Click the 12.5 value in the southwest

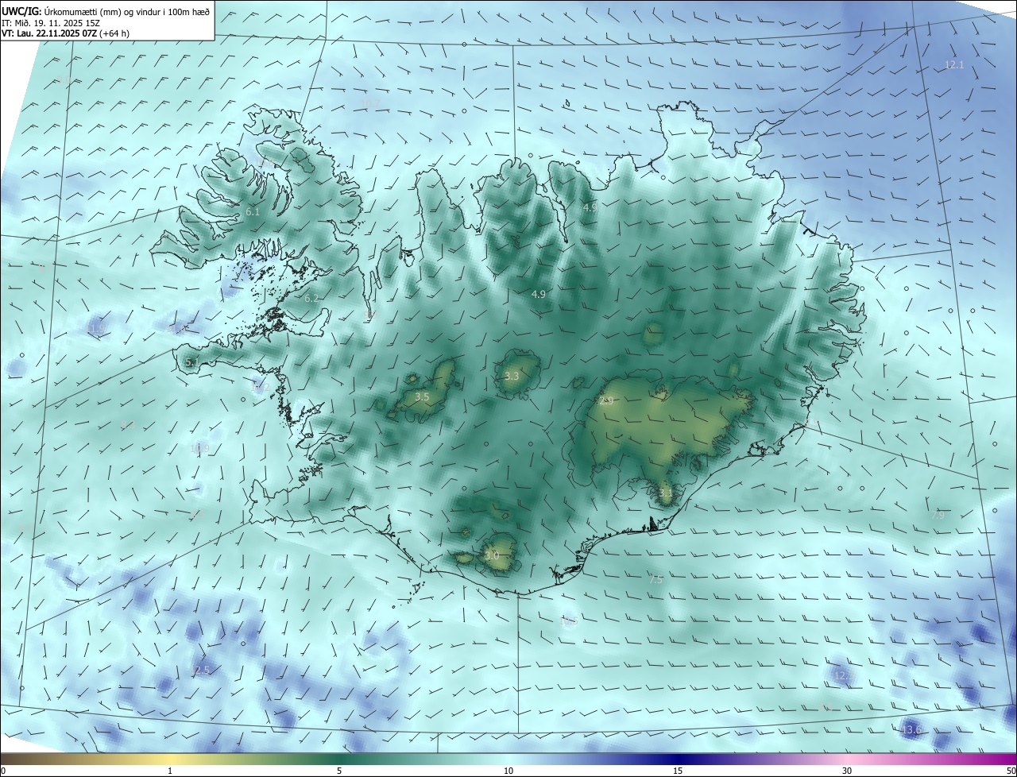tap(200, 671)
